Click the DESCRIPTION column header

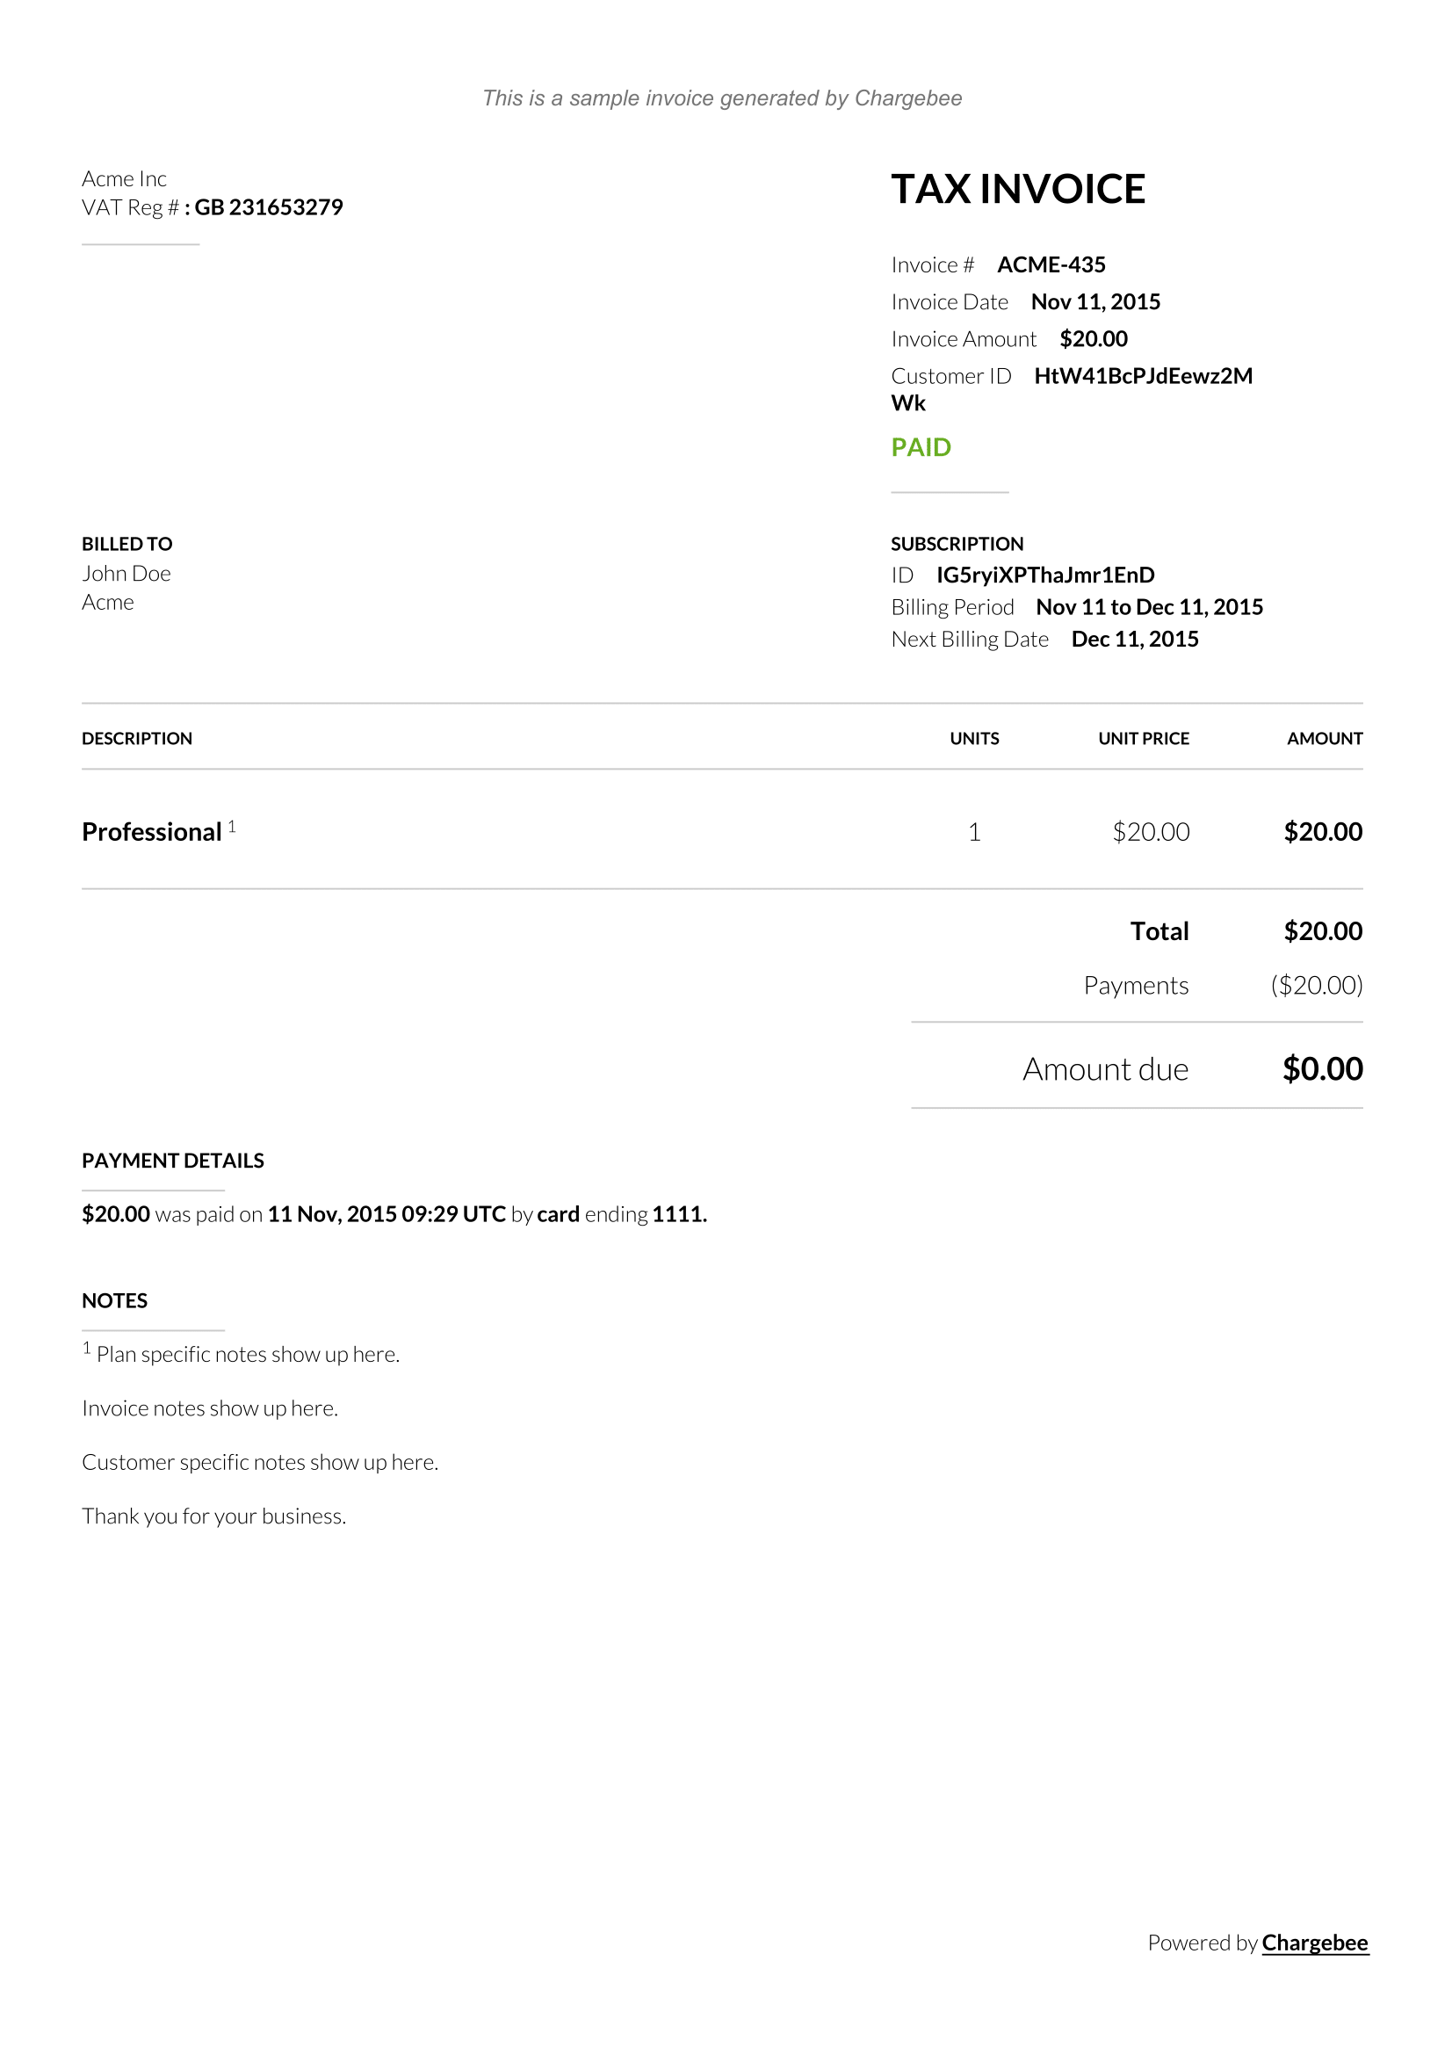point(137,738)
